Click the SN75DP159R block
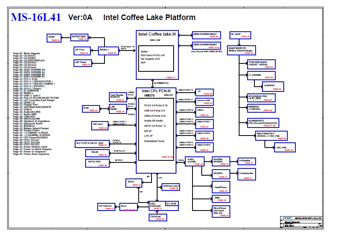This screenshot has width=342, height=241. click(x=80, y=37)
